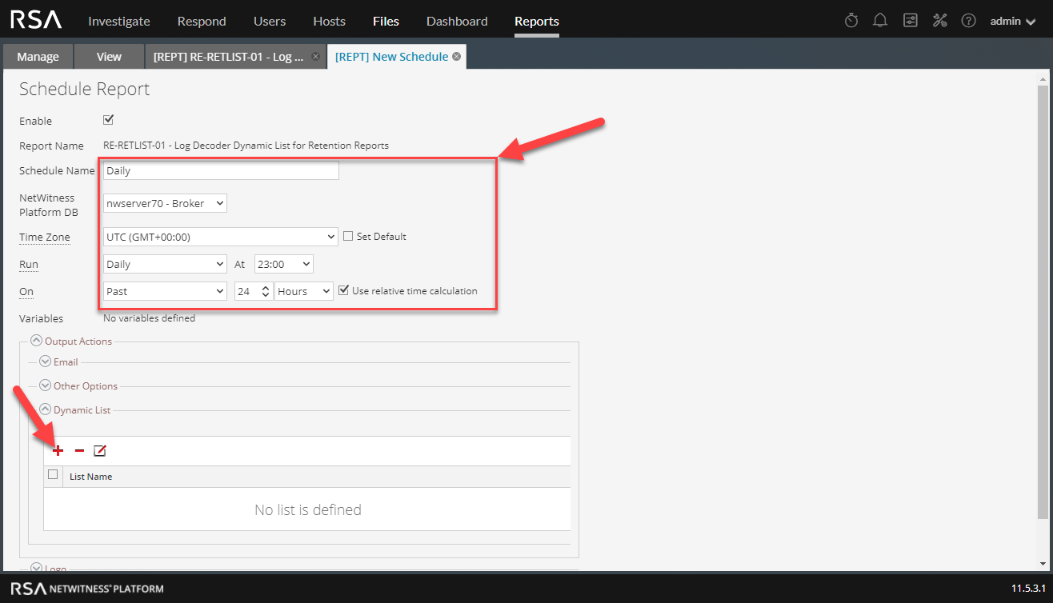Open the Investigate menu
This screenshot has height=603, width=1053.
(118, 21)
